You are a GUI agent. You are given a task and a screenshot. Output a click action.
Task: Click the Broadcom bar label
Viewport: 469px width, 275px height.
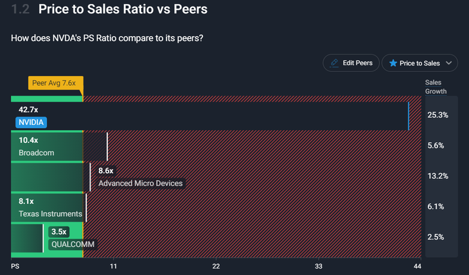click(x=36, y=153)
